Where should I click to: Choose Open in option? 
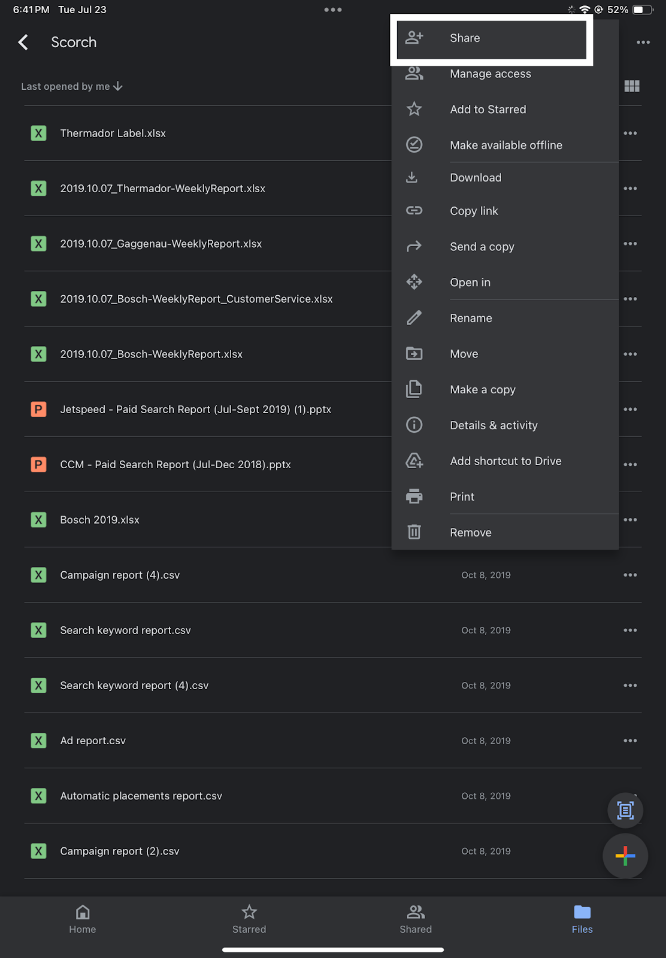pos(505,282)
